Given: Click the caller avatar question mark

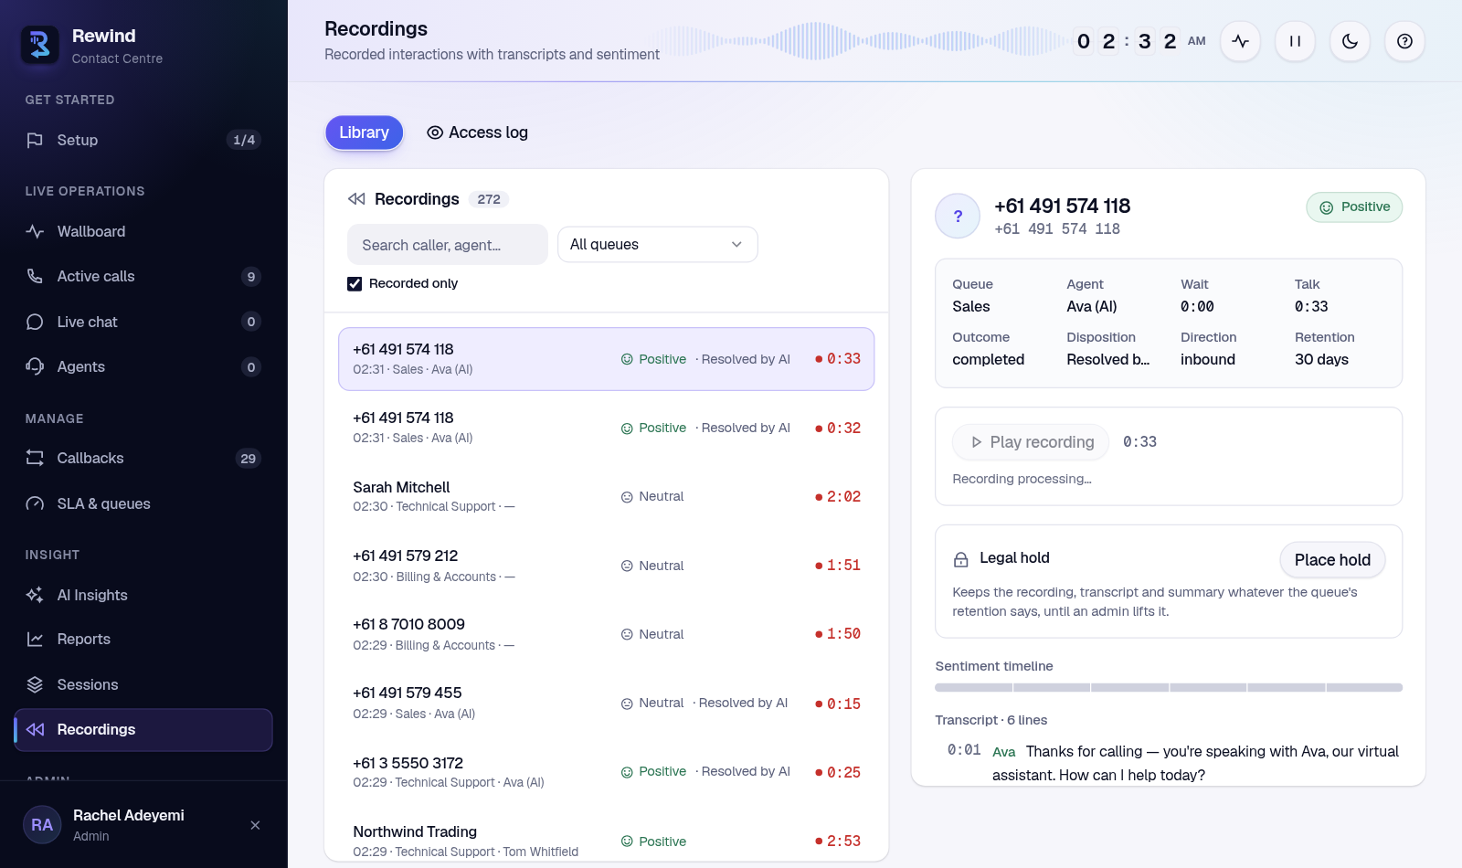Looking at the screenshot, I should pos(958,217).
